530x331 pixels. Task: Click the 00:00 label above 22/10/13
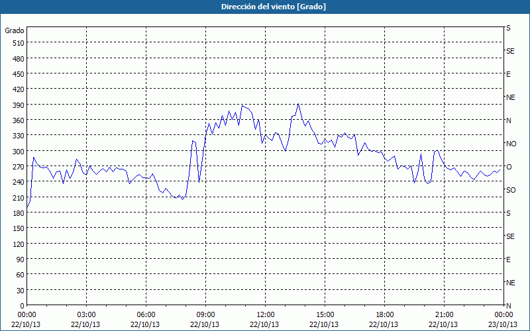coord(26,315)
